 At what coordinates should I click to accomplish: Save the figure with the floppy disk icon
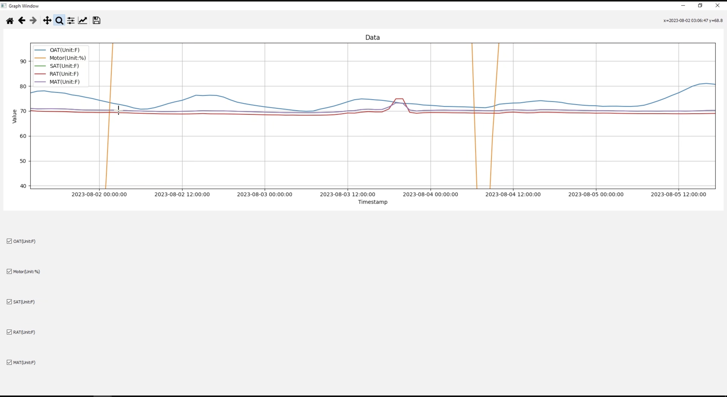click(96, 21)
